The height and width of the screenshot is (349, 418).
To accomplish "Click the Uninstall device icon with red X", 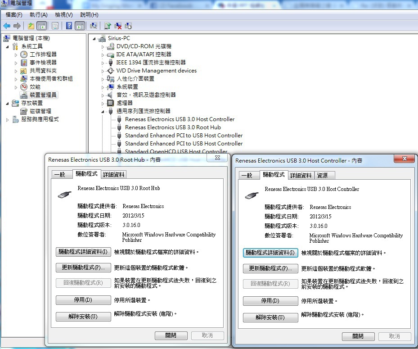I will click(x=118, y=26).
